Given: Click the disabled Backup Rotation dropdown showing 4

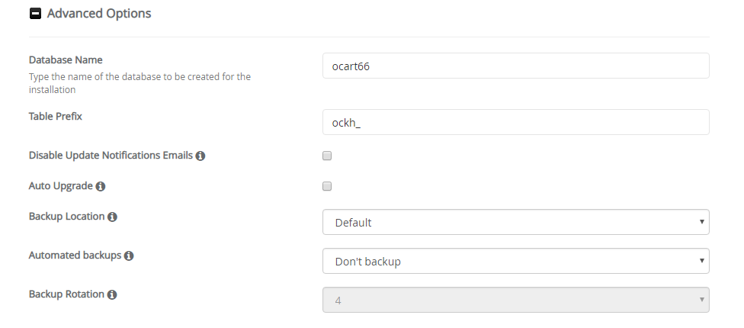Looking at the screenshot, I should (x=516, y=300).
